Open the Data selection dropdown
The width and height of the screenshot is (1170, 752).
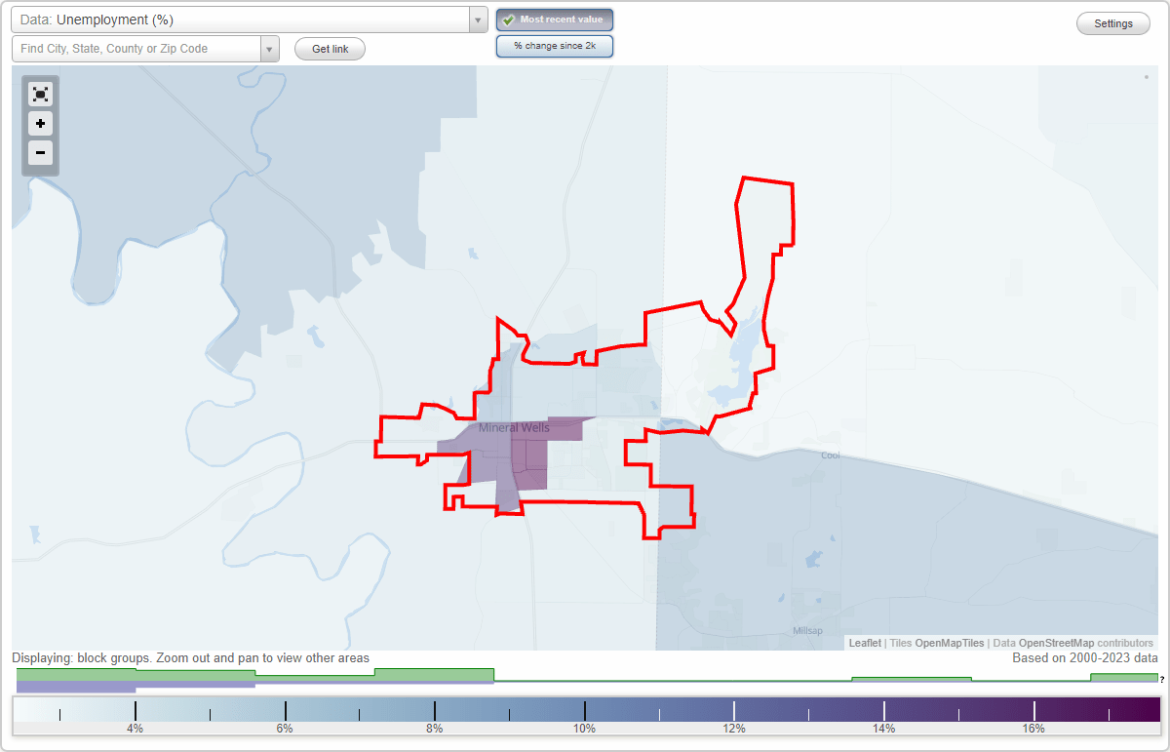coord(477,20)
